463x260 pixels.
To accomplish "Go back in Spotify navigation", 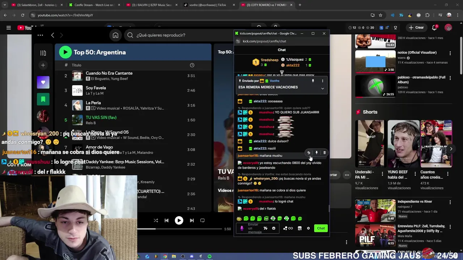I will point(52,35).
